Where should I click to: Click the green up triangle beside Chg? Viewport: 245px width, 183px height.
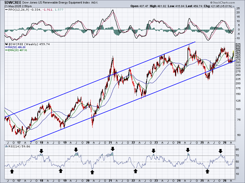tap(234, 6)
